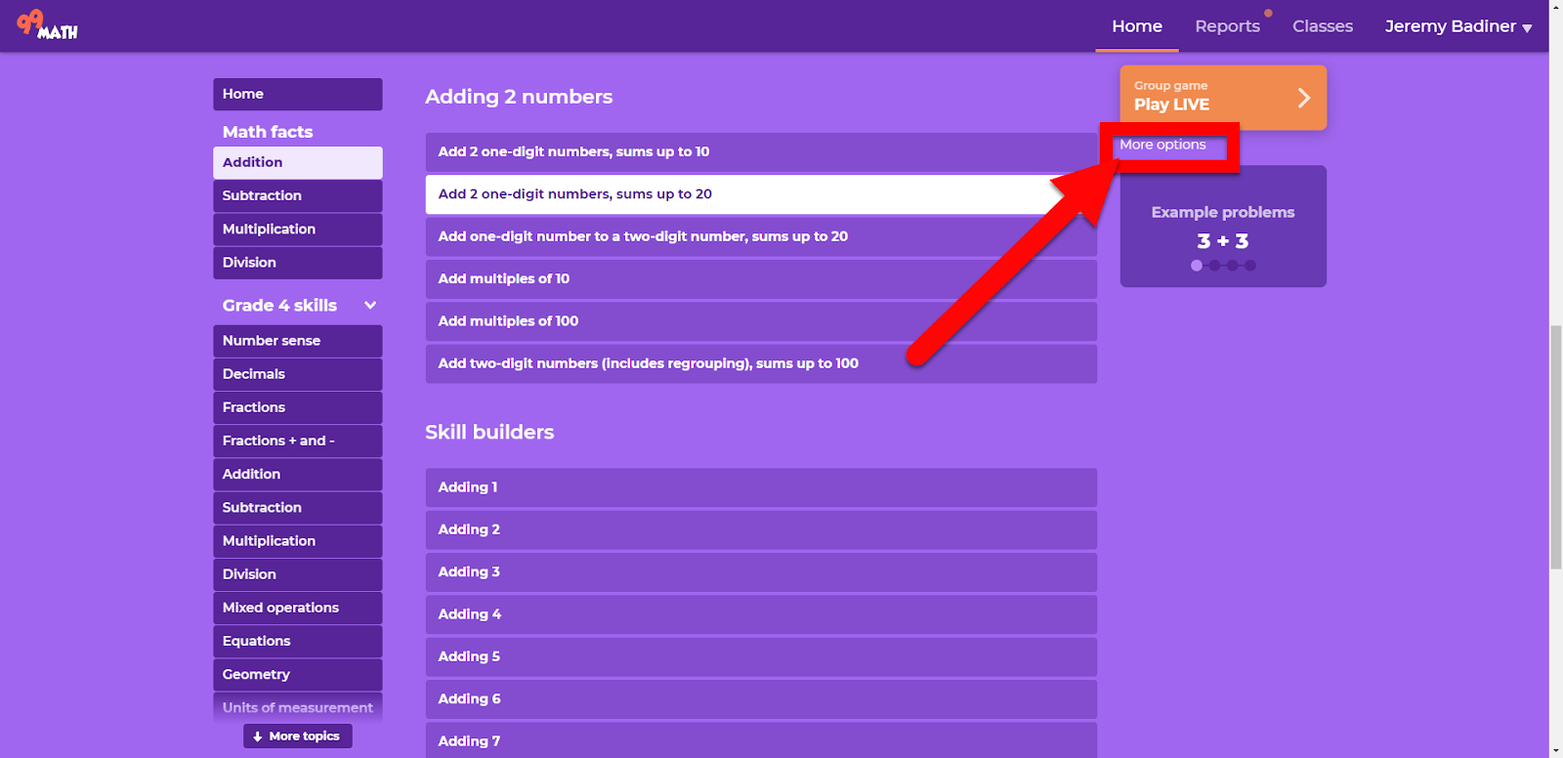Select Add 2 one-digit numbers, sums up to 20
The height and width of the screenshot is (758, 1563).
761,194
